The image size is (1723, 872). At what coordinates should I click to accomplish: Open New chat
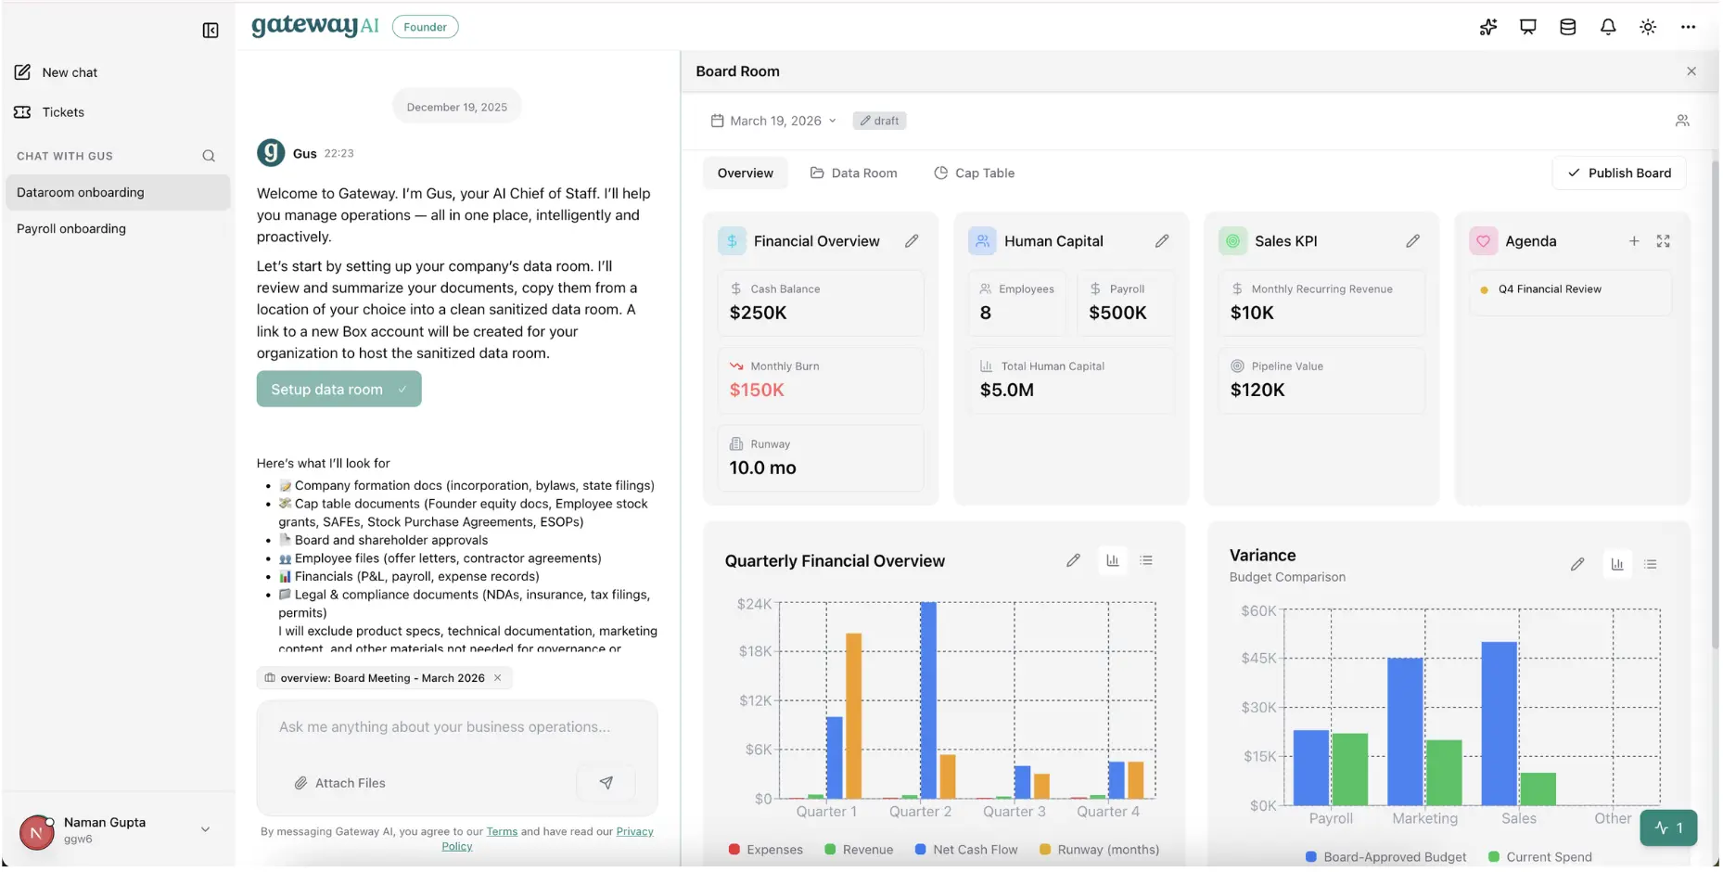click(x=57, y=72)
